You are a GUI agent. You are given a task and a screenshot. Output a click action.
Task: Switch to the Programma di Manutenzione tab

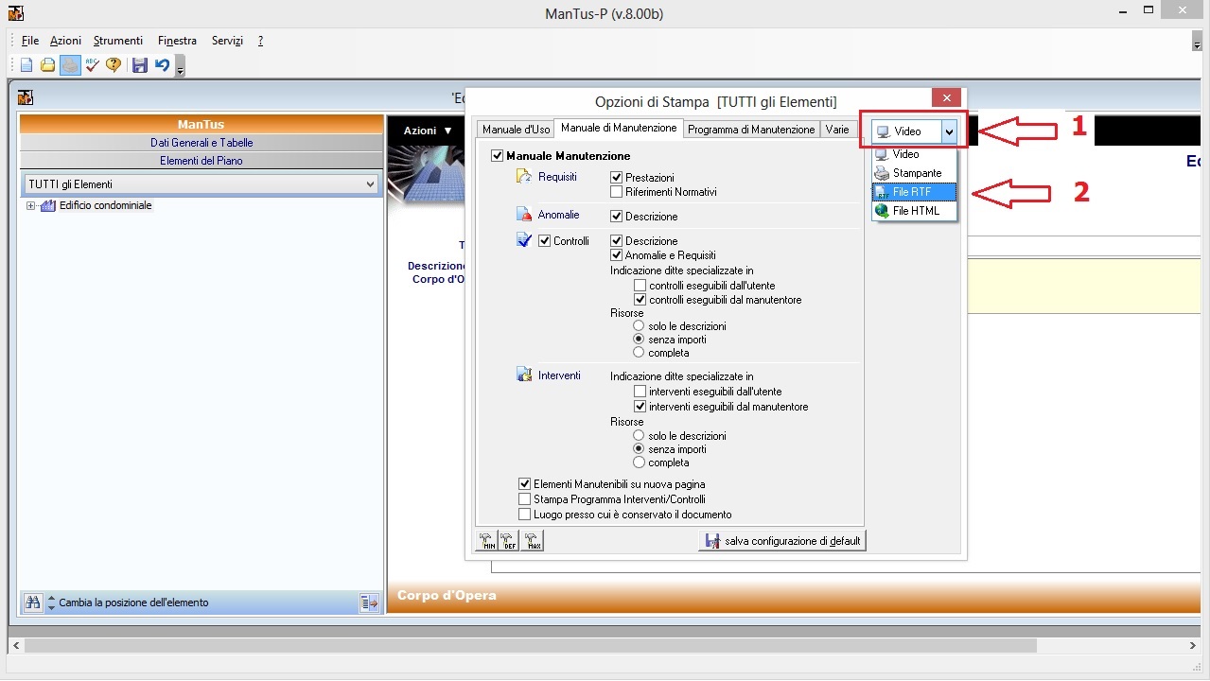coord(750,130)
